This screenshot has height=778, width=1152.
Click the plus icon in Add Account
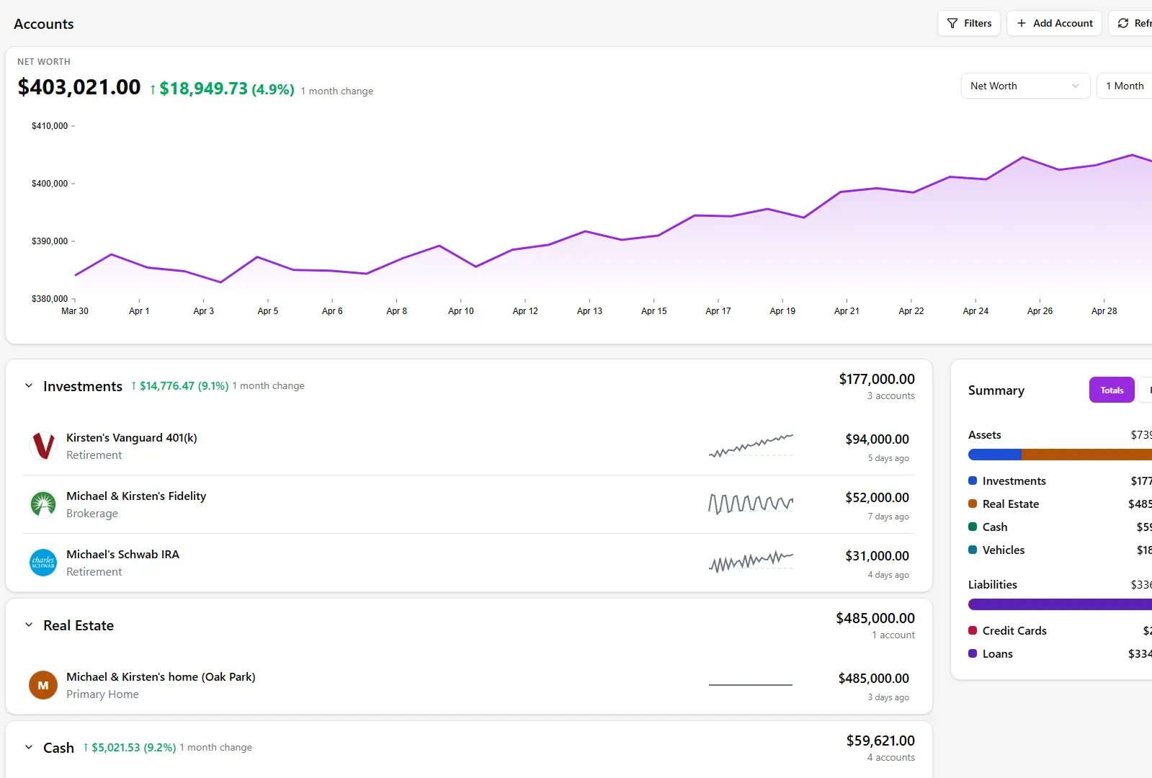tap(1021, 23)
